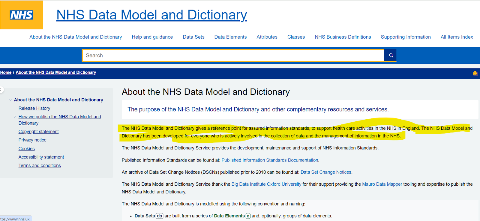The image size is (480, 221).
Task: Collapse the sidebar with the arrow handle
Action: (x=1, y=89)
